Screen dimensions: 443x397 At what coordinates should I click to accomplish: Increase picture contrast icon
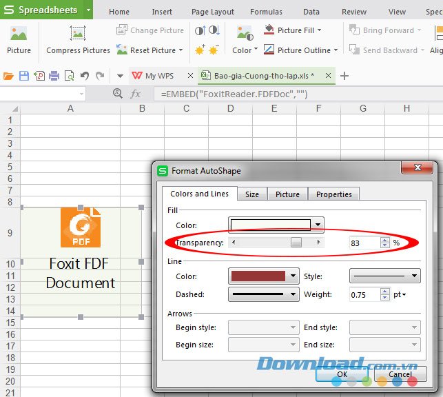point(200,30)
